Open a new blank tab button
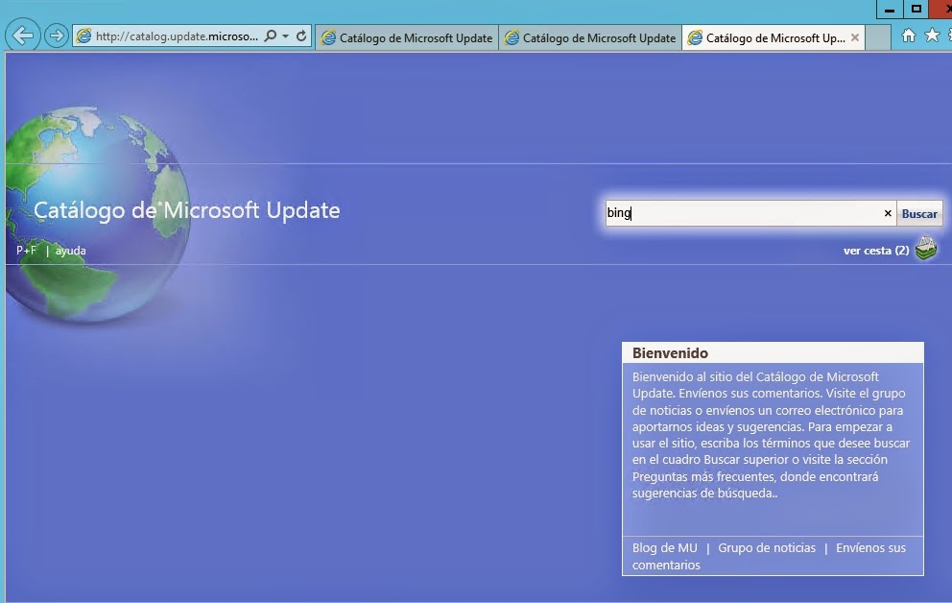This screenshot has width=952, height=603. [878, 37]
